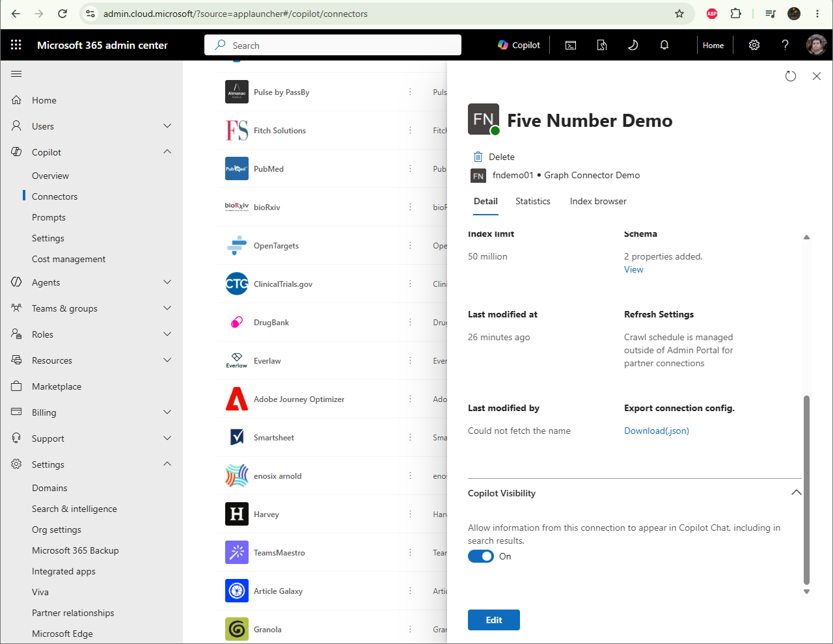Expand the Billing navigation group
The width and height of the screenshot is (833, 644).
[167, 412]
